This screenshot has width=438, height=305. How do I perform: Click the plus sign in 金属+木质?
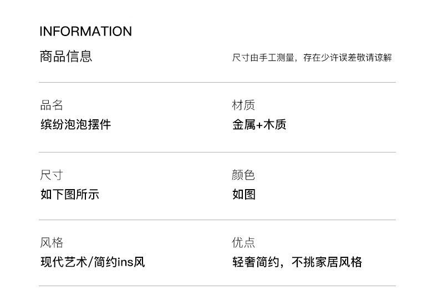[259, 125]
